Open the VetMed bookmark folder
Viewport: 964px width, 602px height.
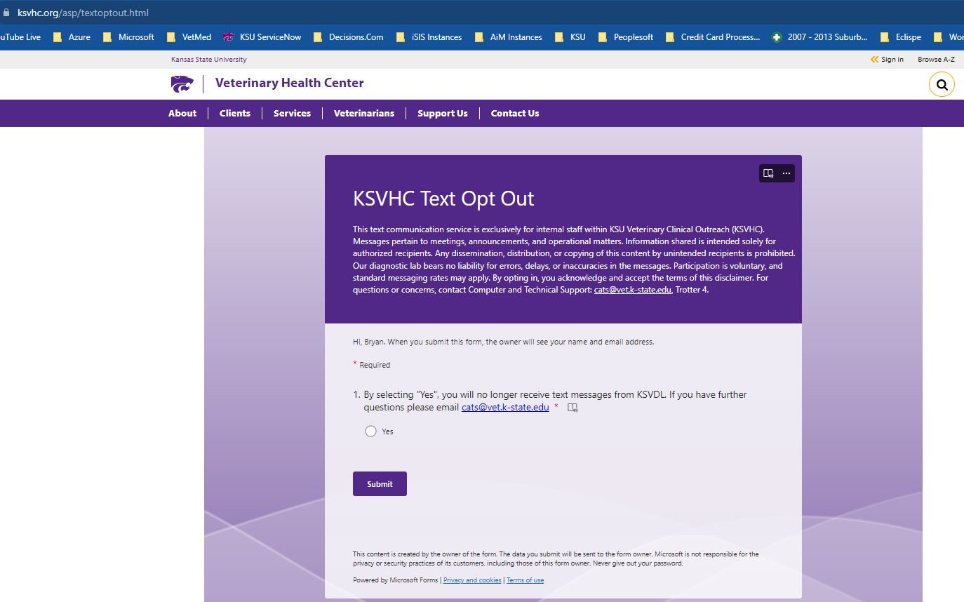(x=189, y=37)
